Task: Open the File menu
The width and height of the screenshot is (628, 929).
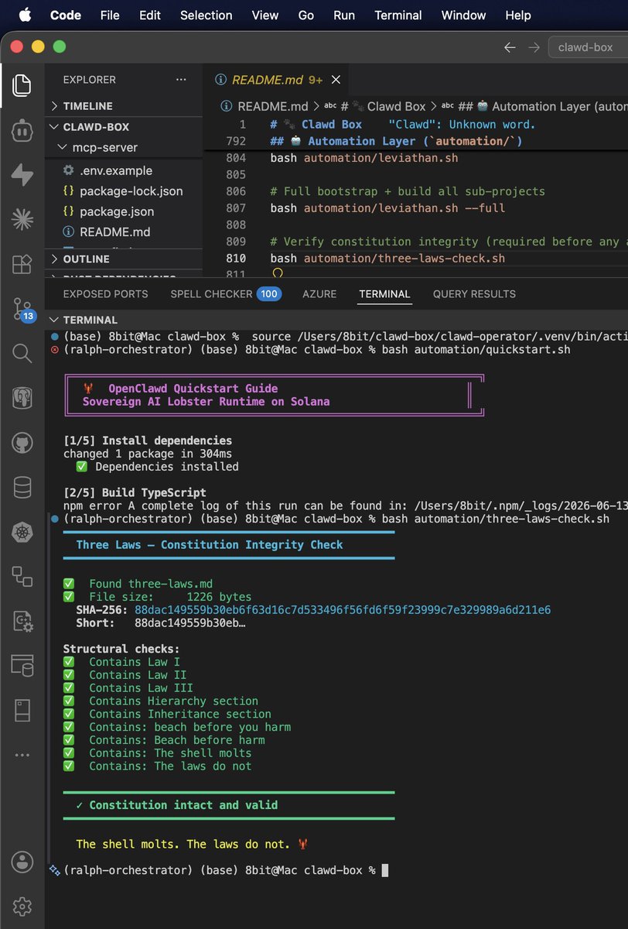Action: (x=110, y=15)
